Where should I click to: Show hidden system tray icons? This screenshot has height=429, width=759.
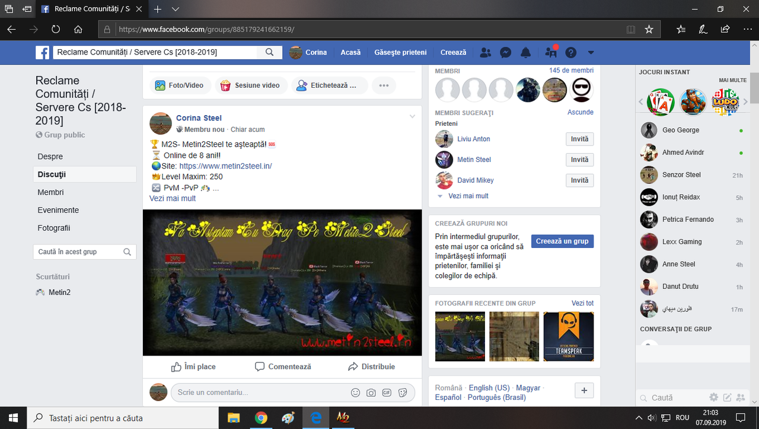coord(639,418)
